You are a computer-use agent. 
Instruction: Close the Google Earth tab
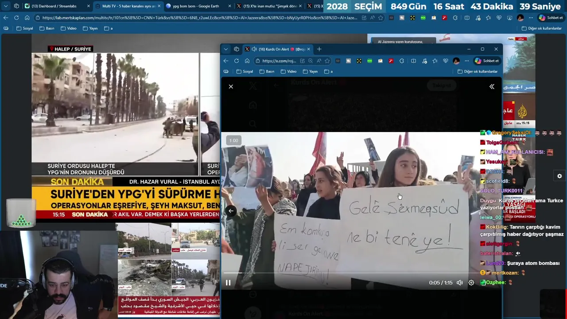229,6
